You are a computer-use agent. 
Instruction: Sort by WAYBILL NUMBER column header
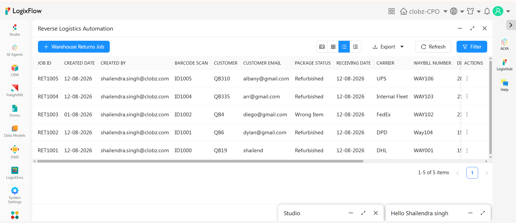432,63
